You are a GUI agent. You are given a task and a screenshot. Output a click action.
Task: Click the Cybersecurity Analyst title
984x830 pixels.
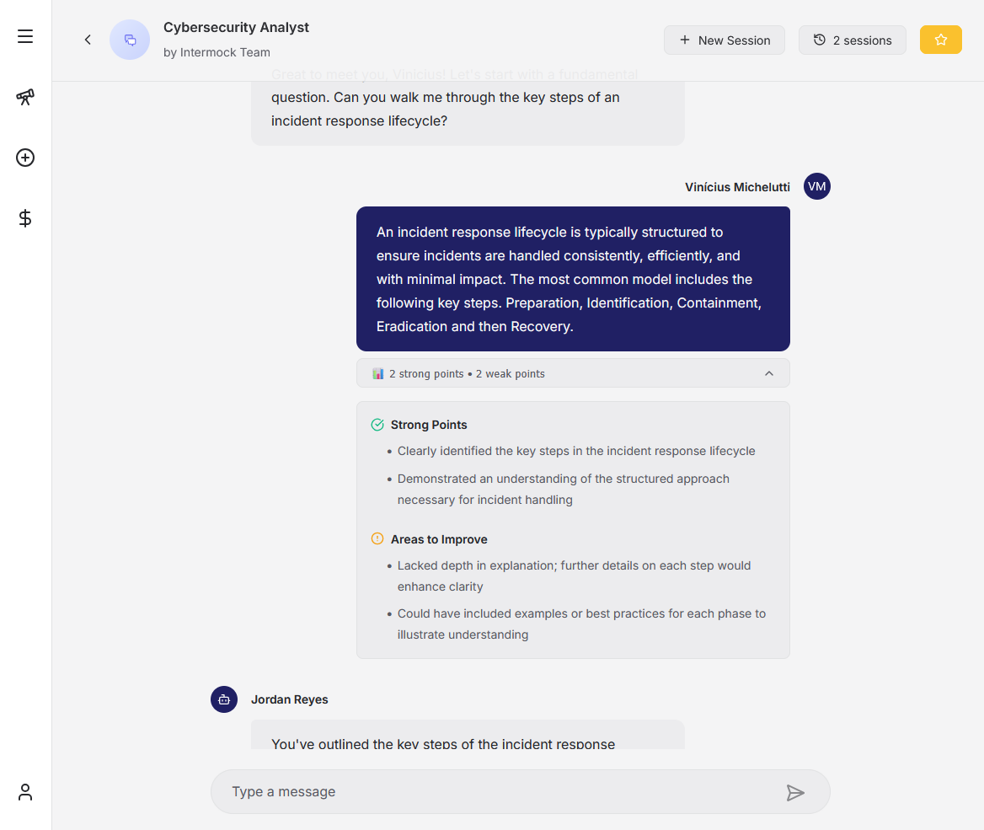point(236,28)
